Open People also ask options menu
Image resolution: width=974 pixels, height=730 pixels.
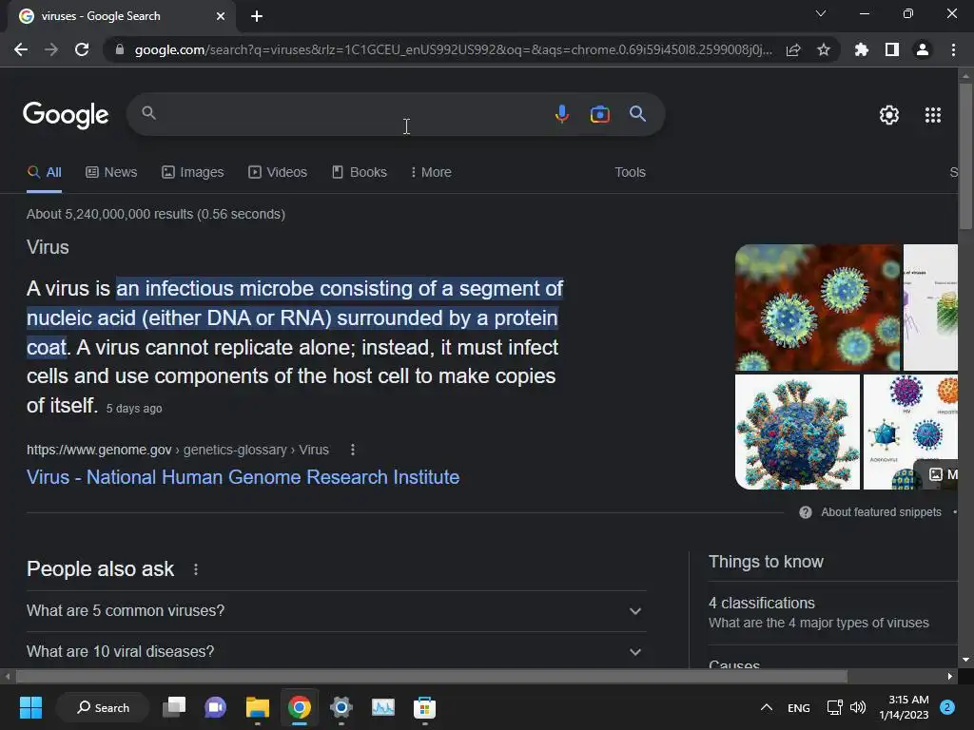[x=196, y=569]
